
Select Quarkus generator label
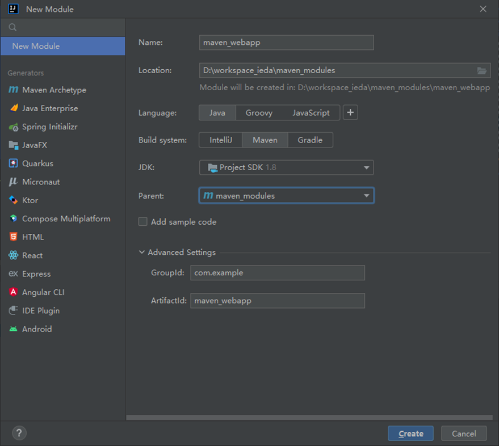pyautogui.click(x=37, y=163)
